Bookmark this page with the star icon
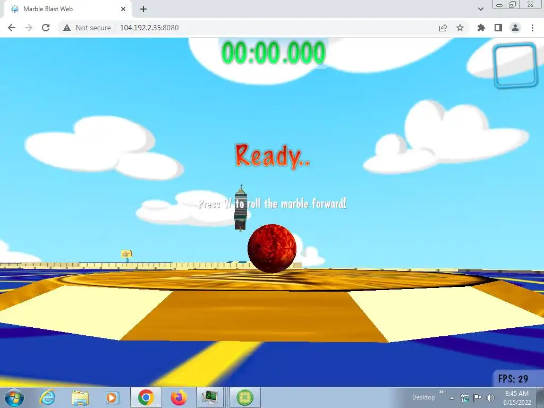Image resolution: width=544 pixels, height=408 pixels. [x=460, y=28]
